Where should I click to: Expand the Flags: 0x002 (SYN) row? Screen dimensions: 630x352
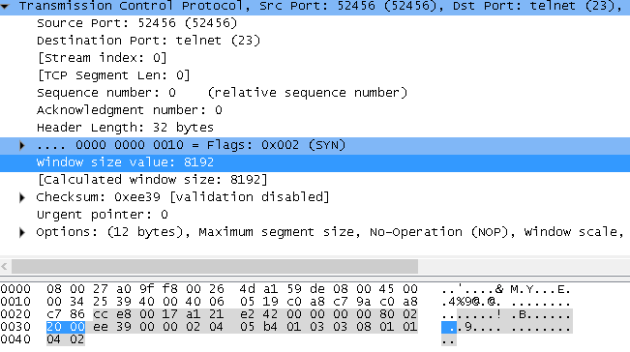coord(22,145)
